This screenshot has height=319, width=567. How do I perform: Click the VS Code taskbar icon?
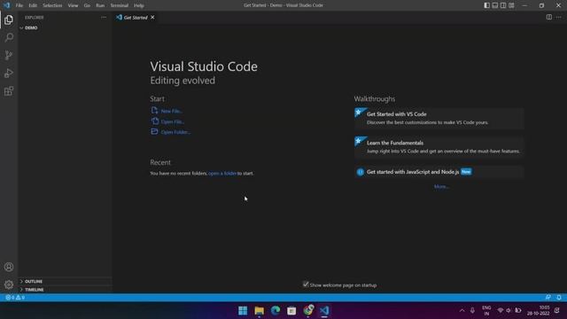point(324,310)
